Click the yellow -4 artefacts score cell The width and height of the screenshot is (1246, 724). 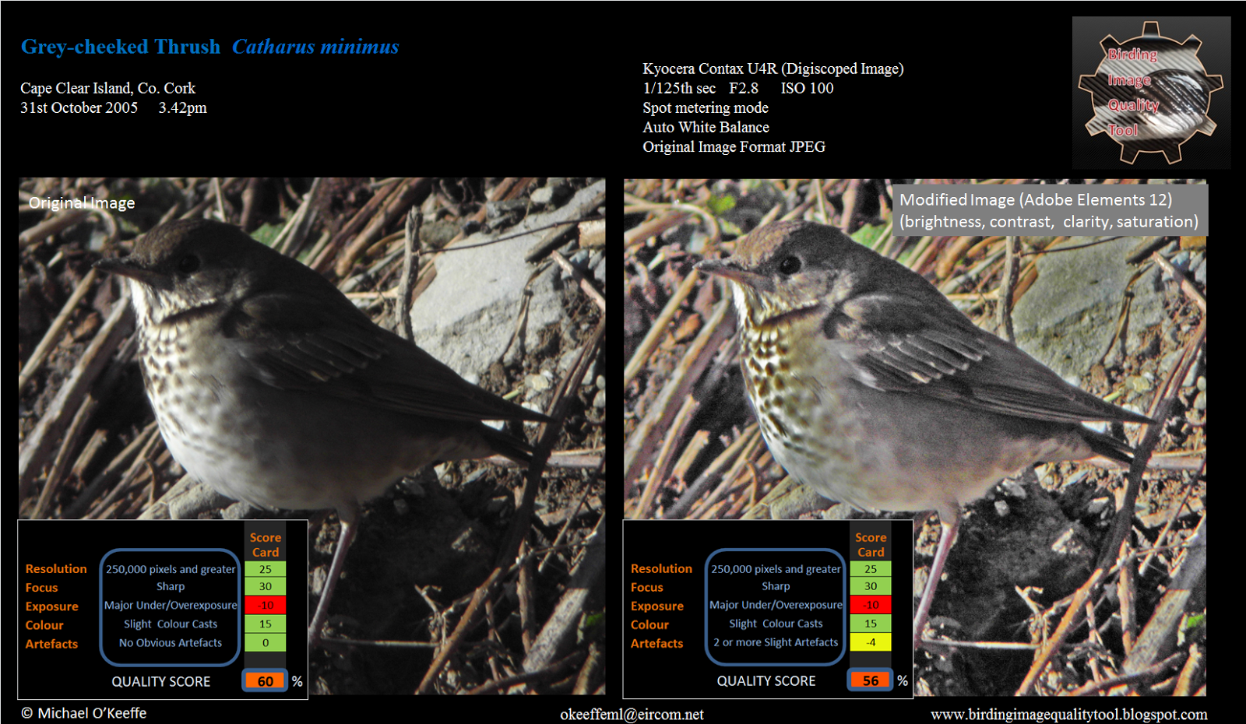click(x=871, y=642)
